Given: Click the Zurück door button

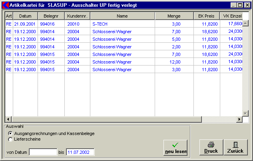Looking at the screenshot, I should click(235, 147).
